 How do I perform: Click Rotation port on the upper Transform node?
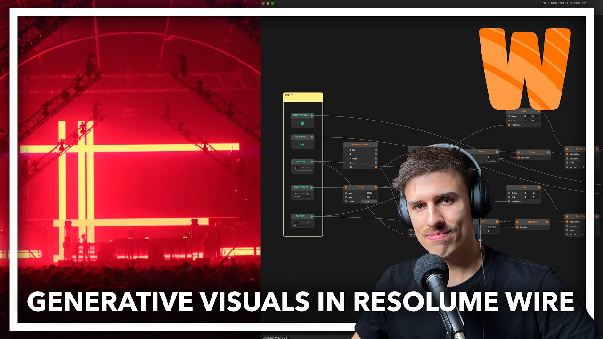tap(567, 158)
